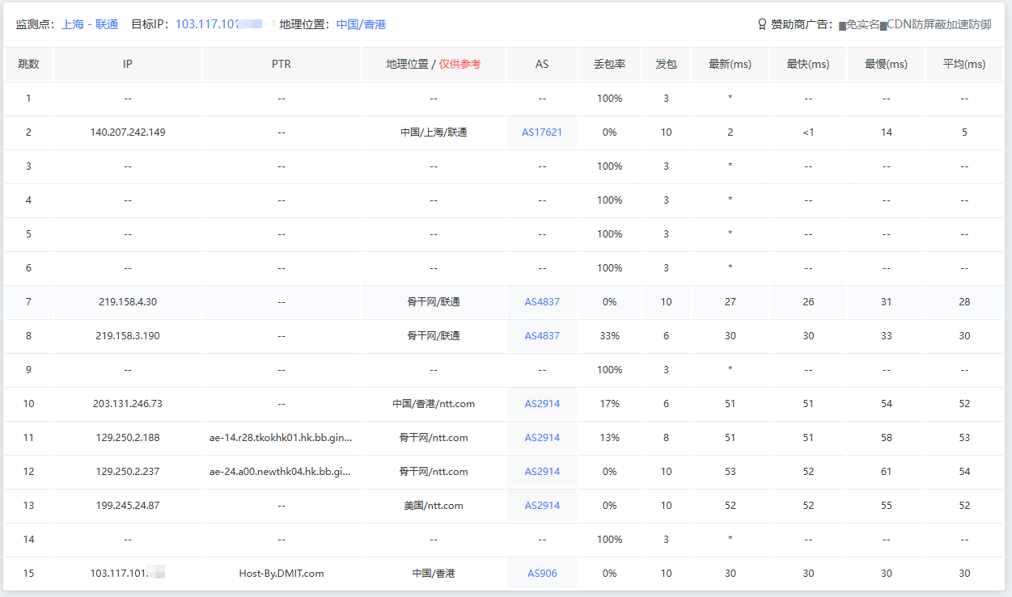Open AS2914 link for 203.131.246.73

coord(542,404)
